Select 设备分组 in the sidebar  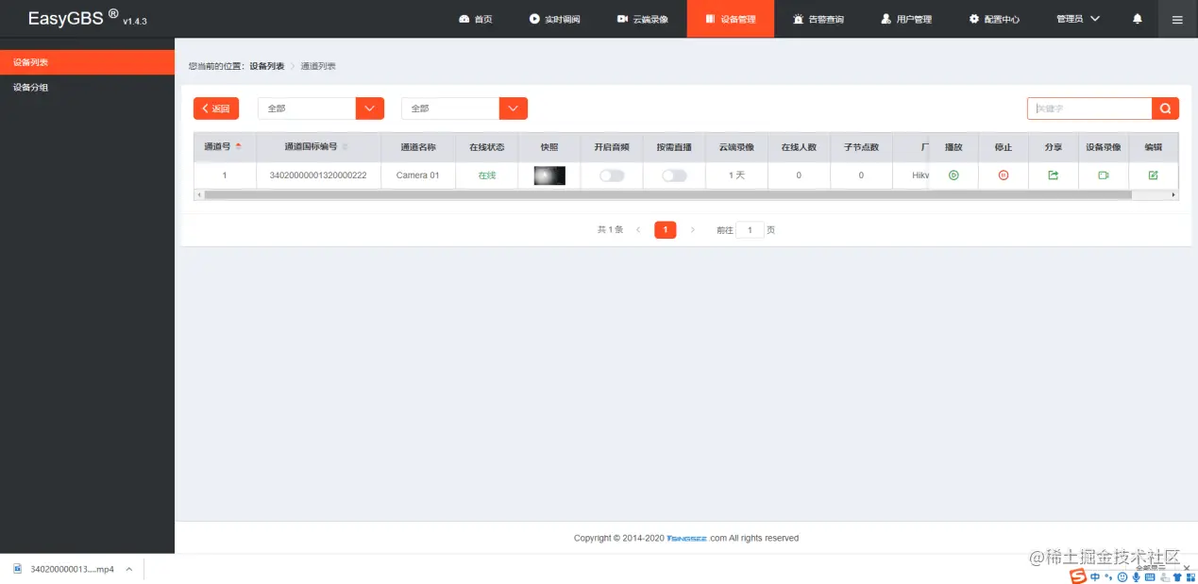point(87,87)
